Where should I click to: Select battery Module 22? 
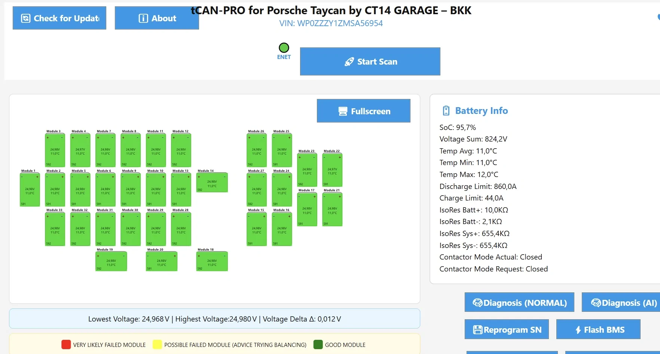tap(332, 170)
